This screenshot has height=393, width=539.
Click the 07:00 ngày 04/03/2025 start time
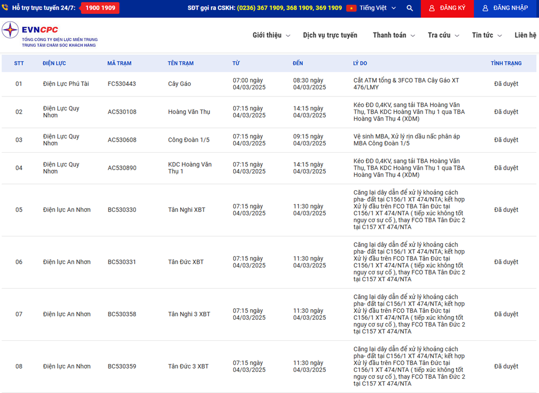click(249, 84)
